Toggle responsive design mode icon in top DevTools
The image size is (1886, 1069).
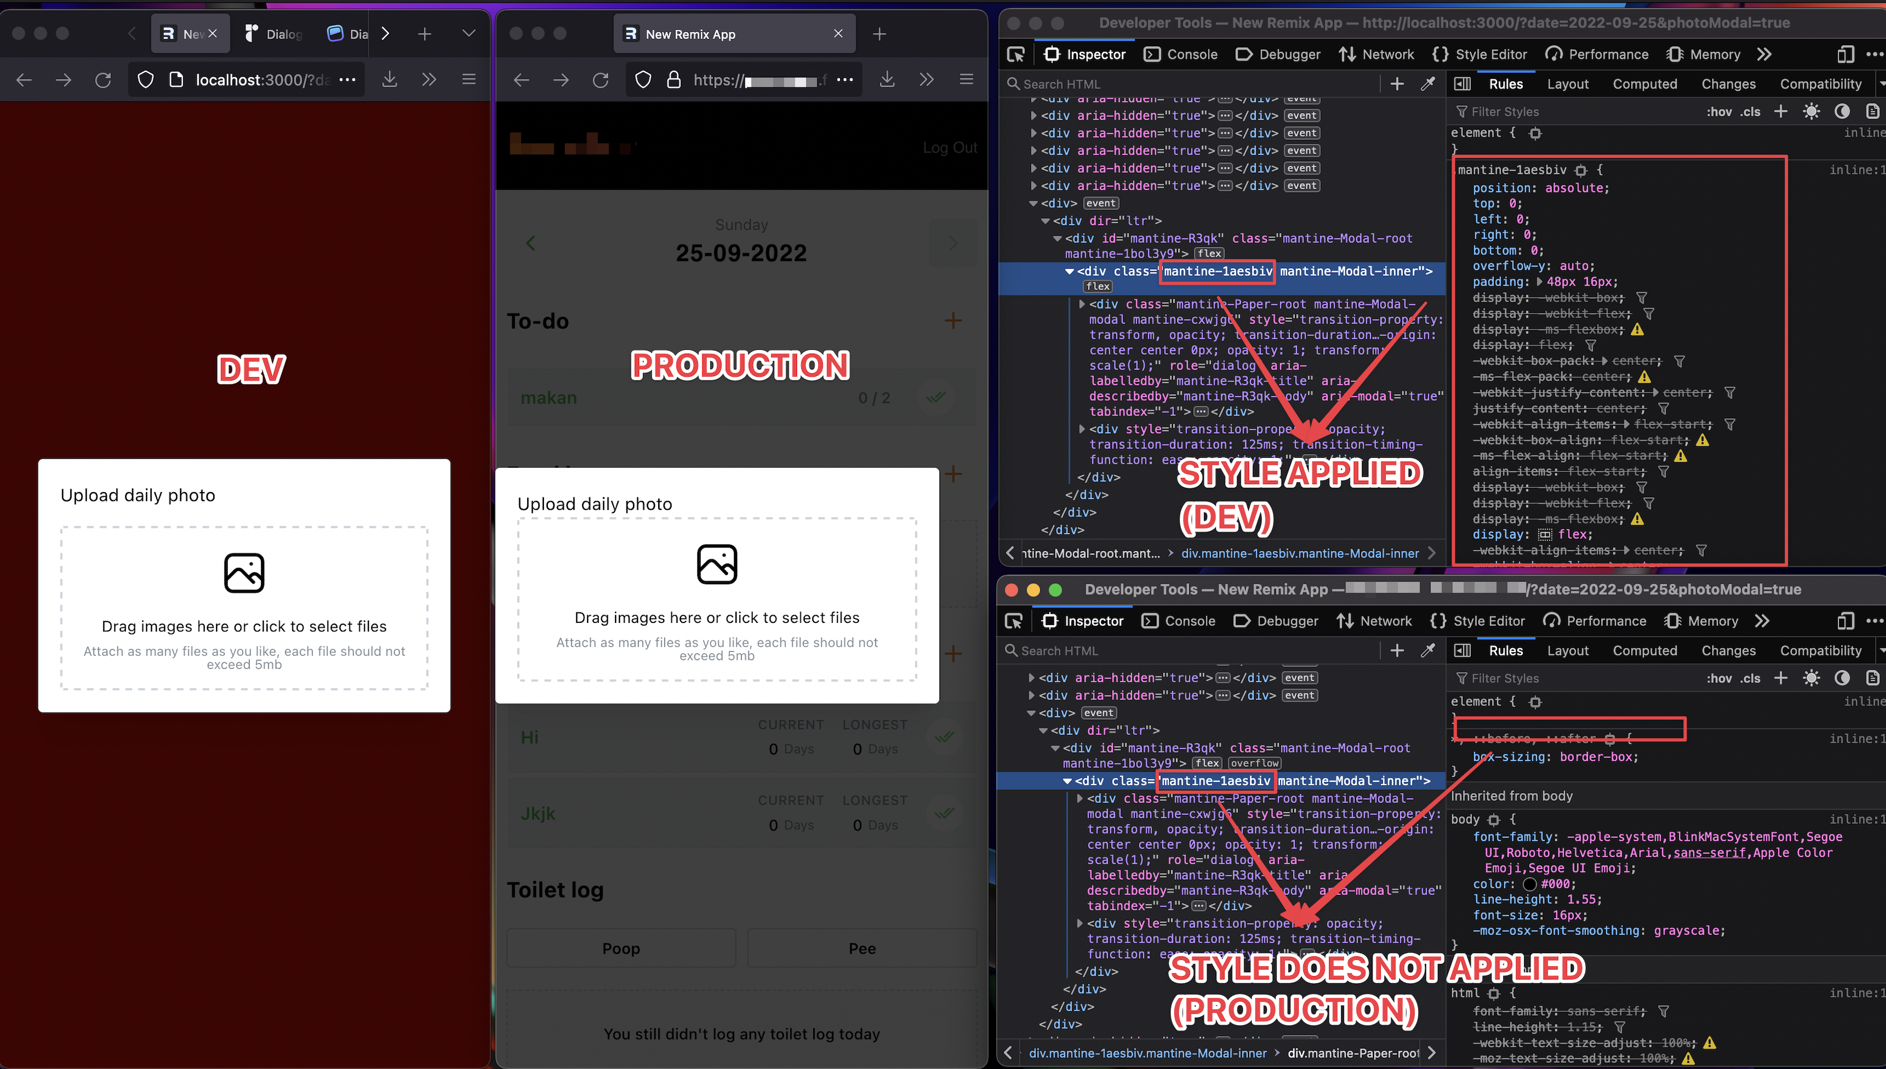click(x=1845, y=54)
